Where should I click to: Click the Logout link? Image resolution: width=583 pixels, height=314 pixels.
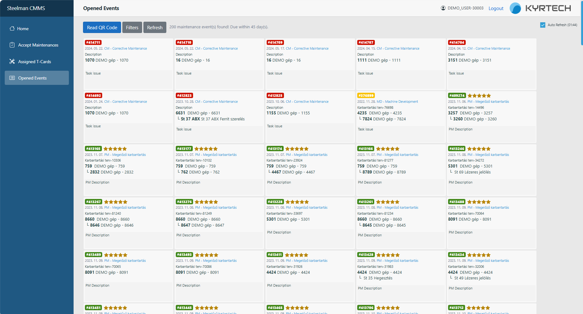click(x=496, y=8)
